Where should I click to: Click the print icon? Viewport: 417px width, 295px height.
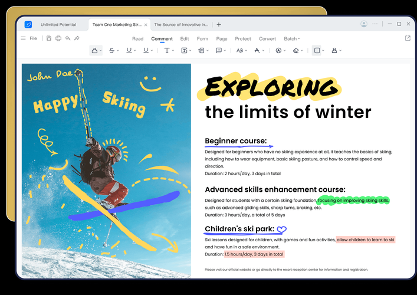pyautogui.click(x=58, y=38)
